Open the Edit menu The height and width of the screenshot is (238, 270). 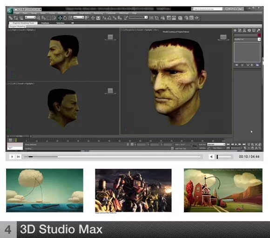pos(17,13)
